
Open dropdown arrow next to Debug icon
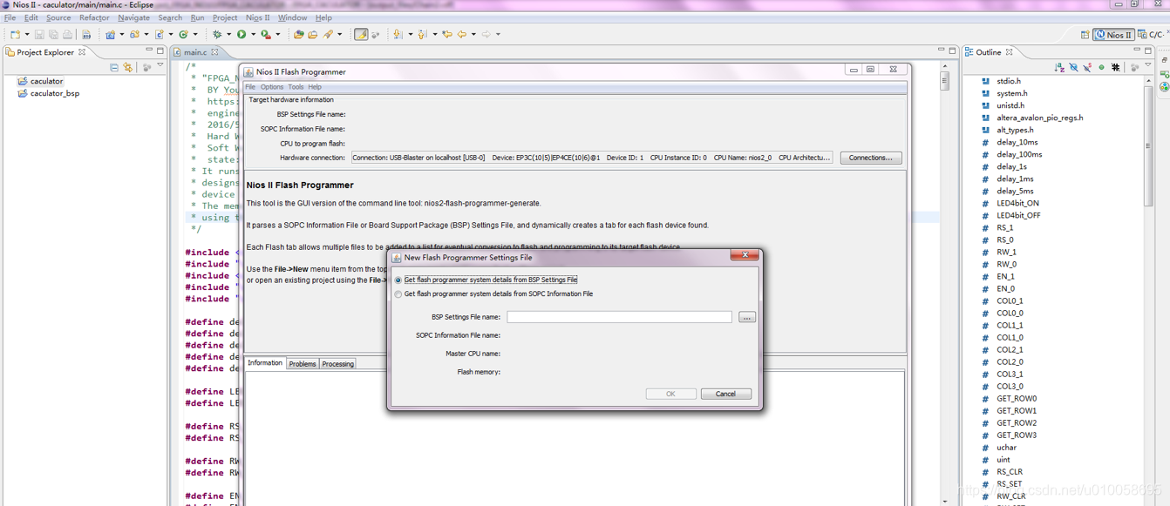coord(228,35)
